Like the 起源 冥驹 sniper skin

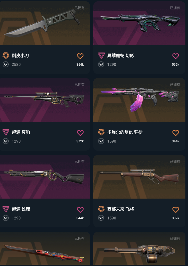click(x=80, y=133)
